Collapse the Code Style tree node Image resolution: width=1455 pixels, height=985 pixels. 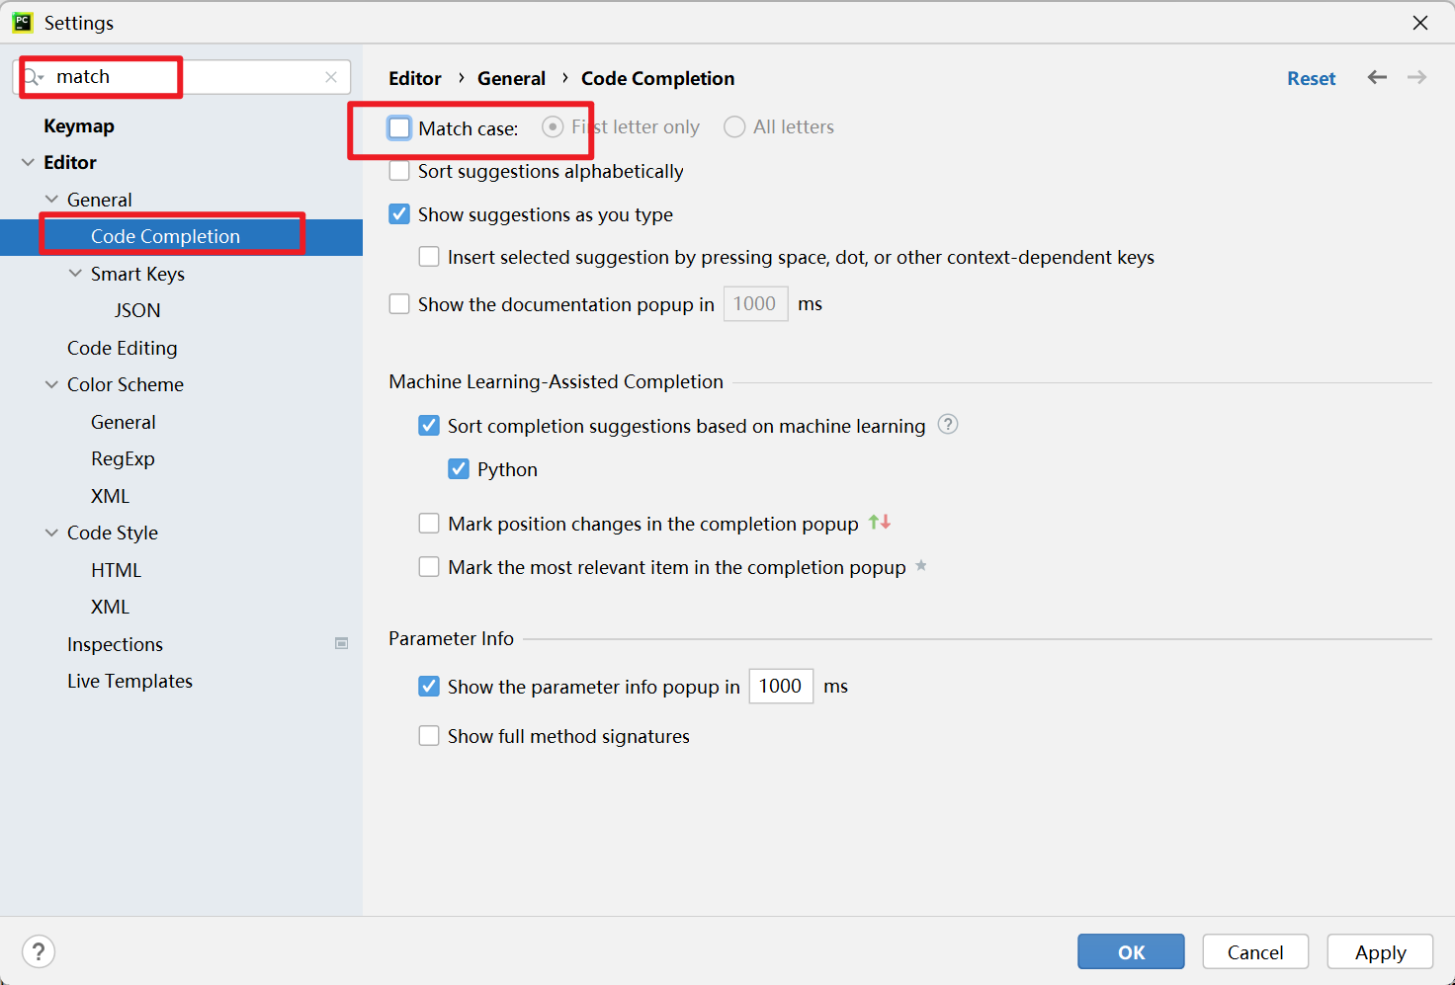click(x=51, y=533)
